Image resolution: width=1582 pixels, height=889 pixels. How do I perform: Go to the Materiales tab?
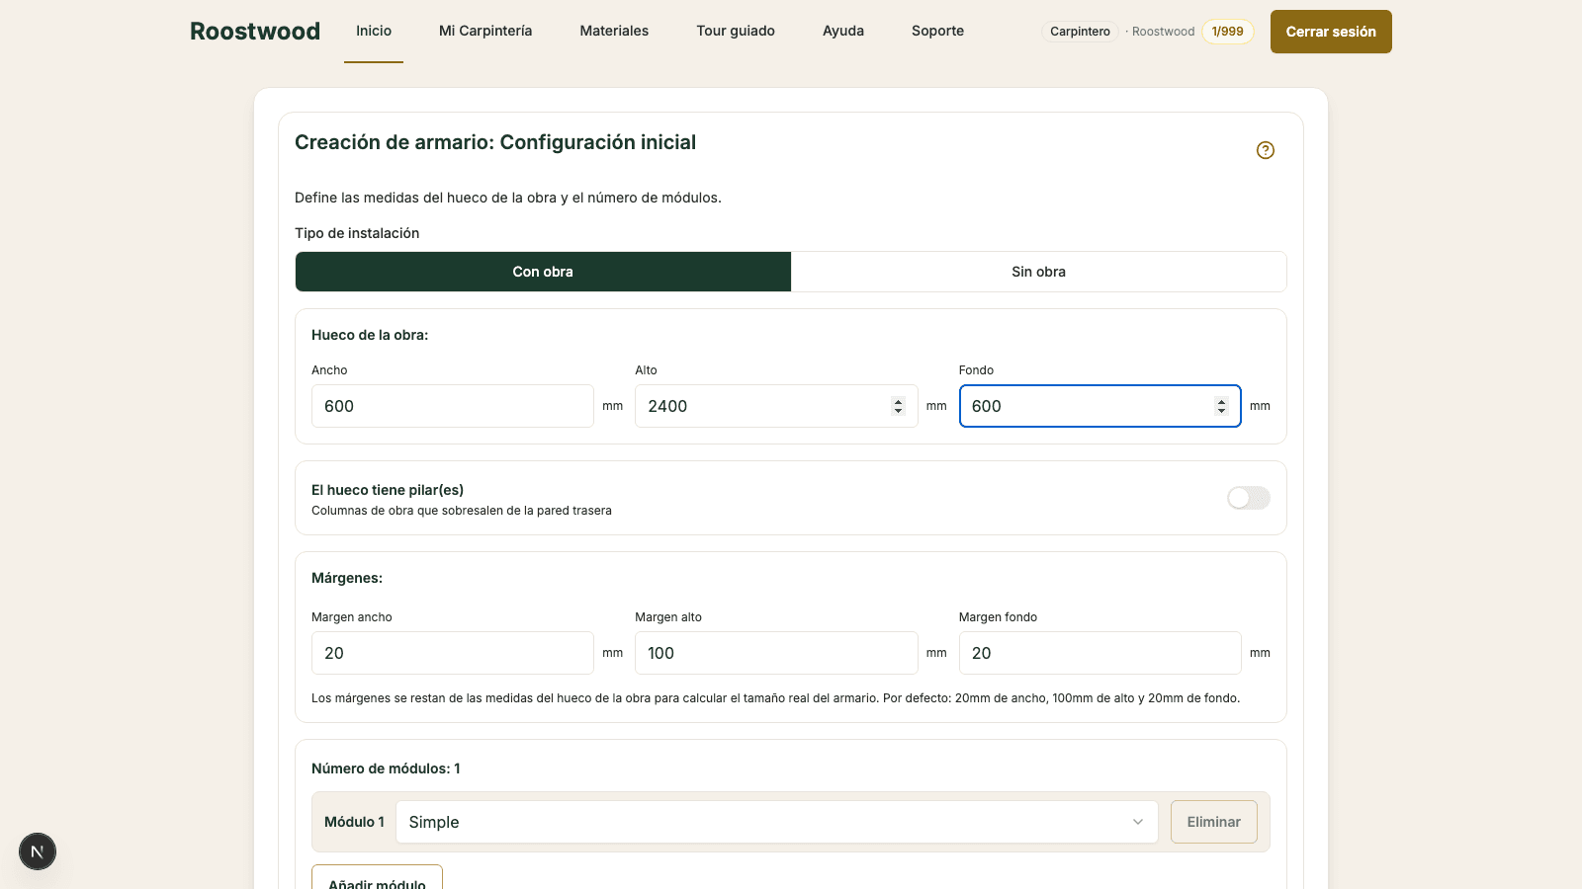614,31
